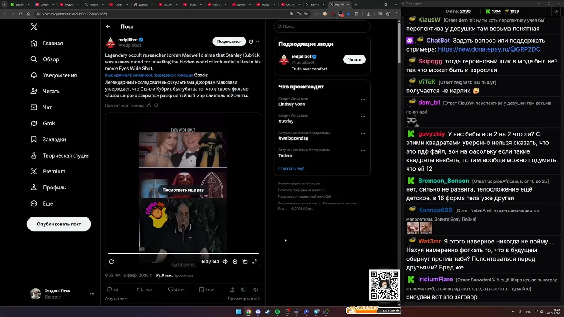The width and height of the screenshot is (564, 317).
Task: Click the Подписаться follow button
Action: click(229, 41)
